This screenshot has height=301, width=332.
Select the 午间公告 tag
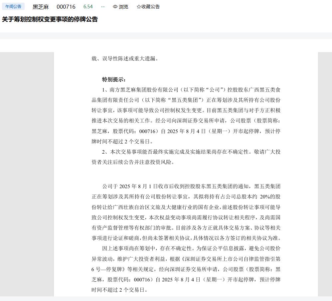coord(13,6)
